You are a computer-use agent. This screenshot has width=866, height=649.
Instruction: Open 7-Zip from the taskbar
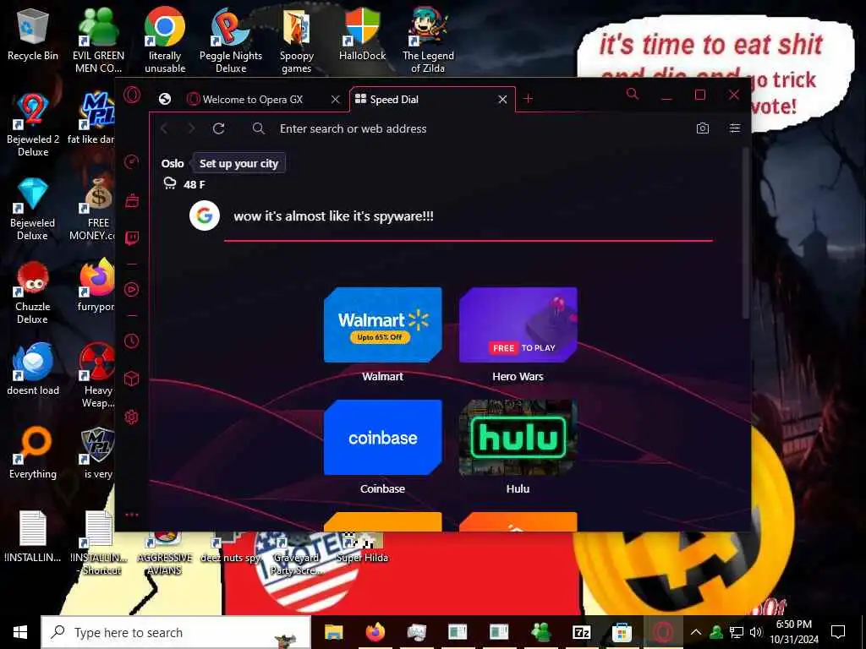582,632
